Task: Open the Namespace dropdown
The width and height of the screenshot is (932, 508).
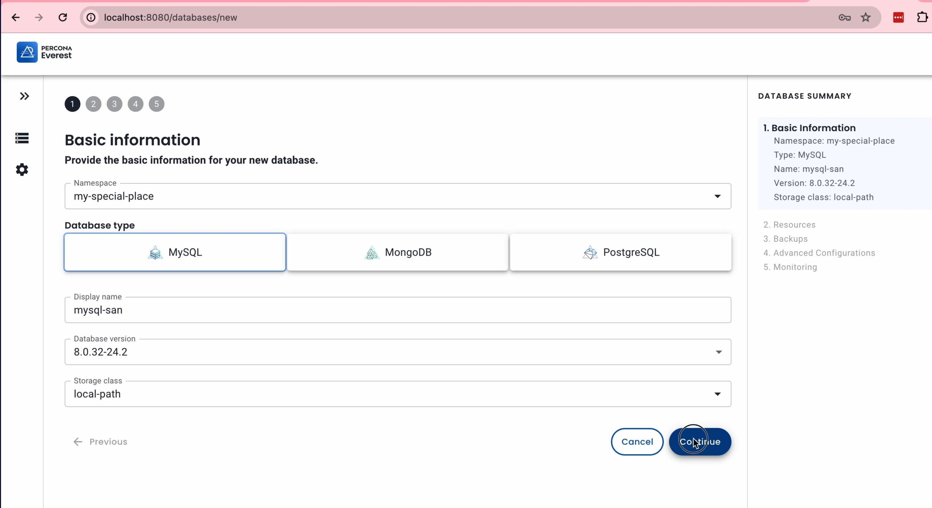Action: [398, 196]
